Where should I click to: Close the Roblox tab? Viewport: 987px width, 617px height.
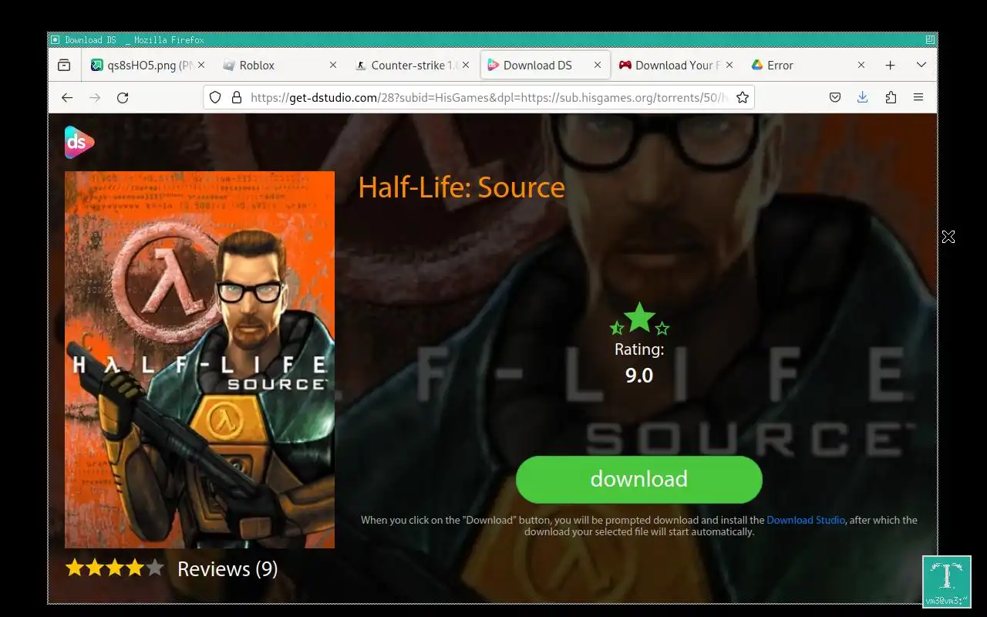(333, 66)
